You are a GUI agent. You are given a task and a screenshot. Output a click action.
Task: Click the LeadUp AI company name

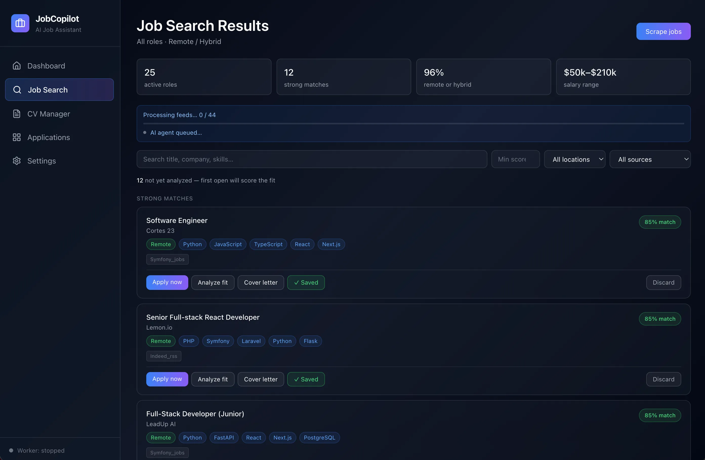(x=161, y=424)
